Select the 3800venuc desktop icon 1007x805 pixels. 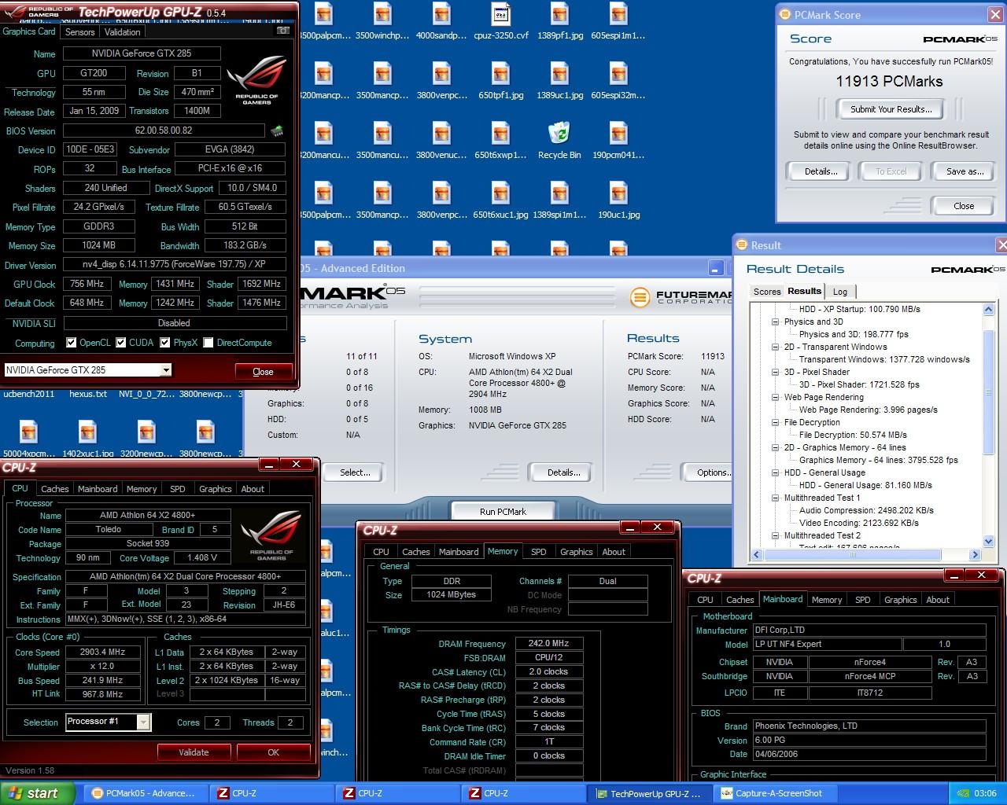click(x=442, y=141)
